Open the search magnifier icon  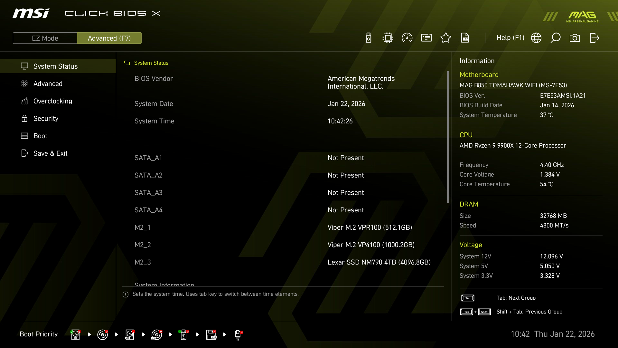click(x=556, y=38)
